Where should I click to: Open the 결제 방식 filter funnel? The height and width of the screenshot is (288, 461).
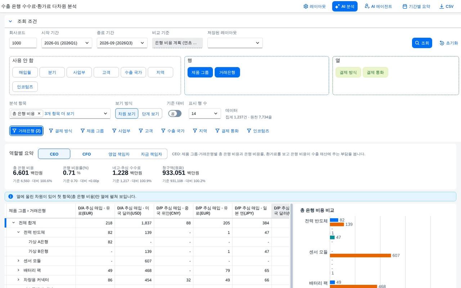click(61, 131)
